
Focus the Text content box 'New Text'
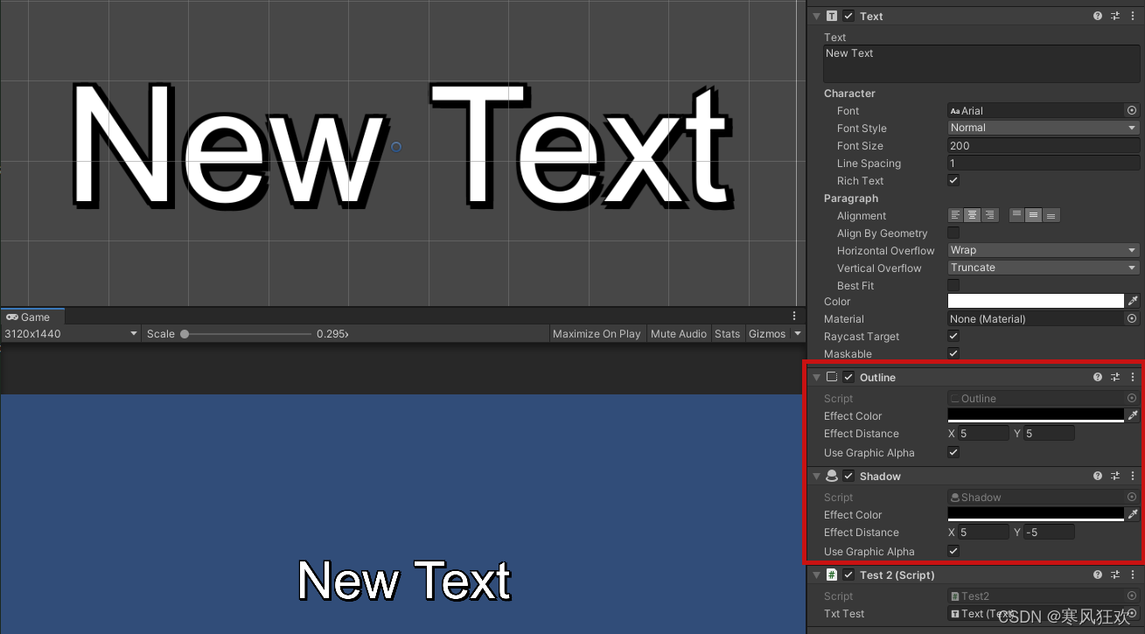point(981,64)
